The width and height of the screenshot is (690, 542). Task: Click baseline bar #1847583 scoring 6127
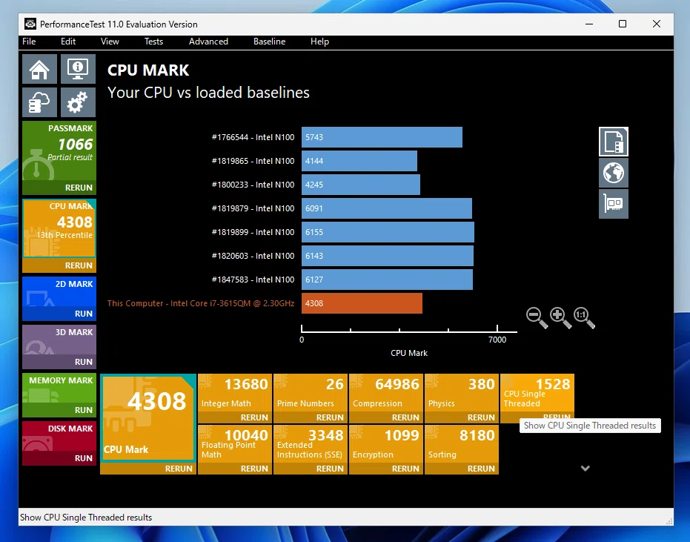pyautogui.click(x=387, y=280)
